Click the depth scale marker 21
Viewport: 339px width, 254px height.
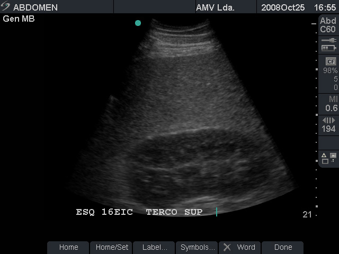click(307, 214)
